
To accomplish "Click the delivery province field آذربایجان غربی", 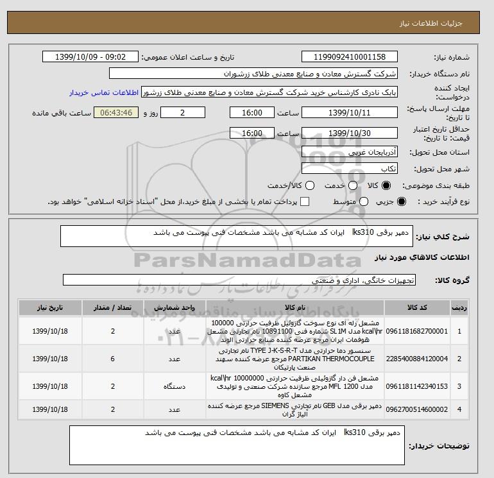I will [x=350, y=152].
